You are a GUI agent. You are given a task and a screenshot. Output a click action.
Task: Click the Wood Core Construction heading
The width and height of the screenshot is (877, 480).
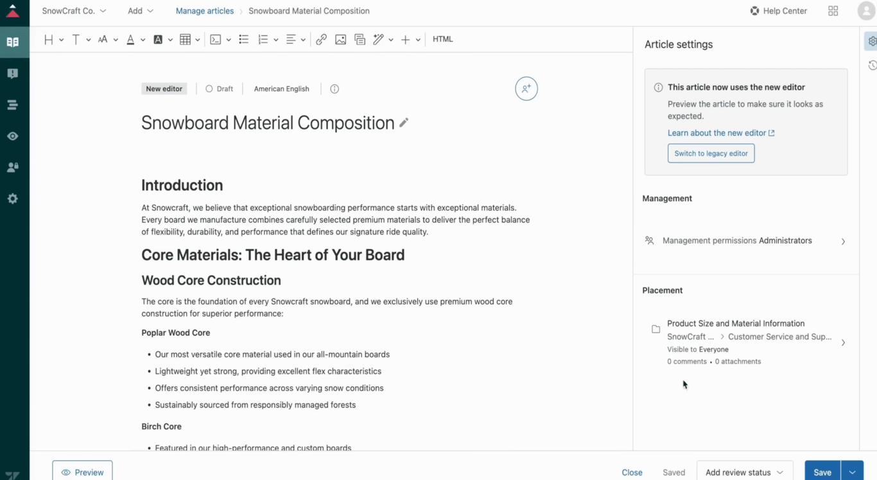pos(211,281)
